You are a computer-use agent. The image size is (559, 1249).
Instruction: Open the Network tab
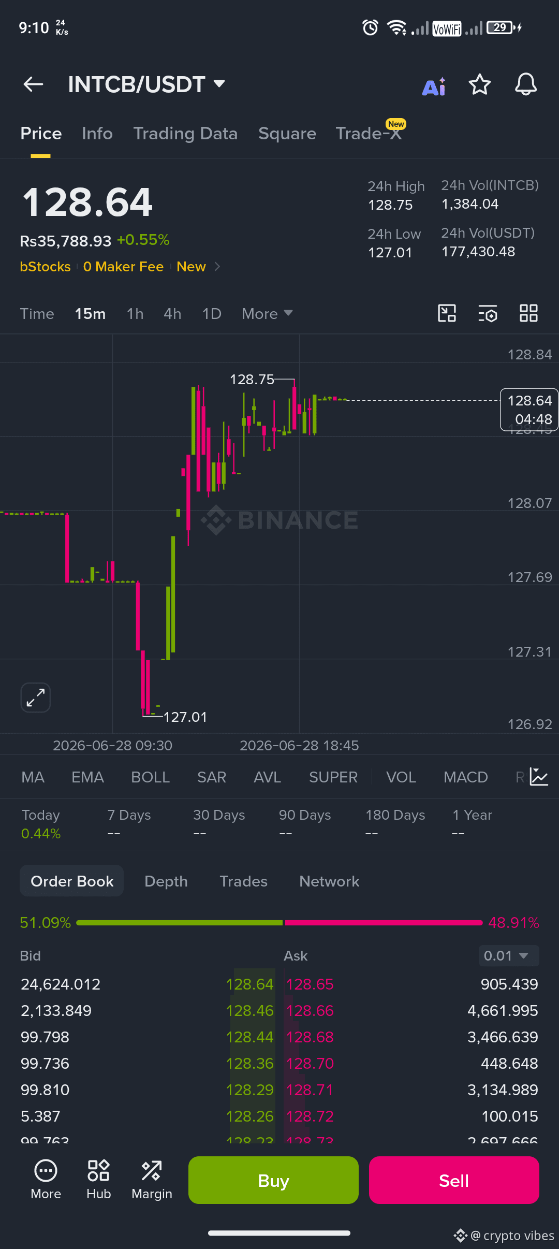[x=329, y=881]
